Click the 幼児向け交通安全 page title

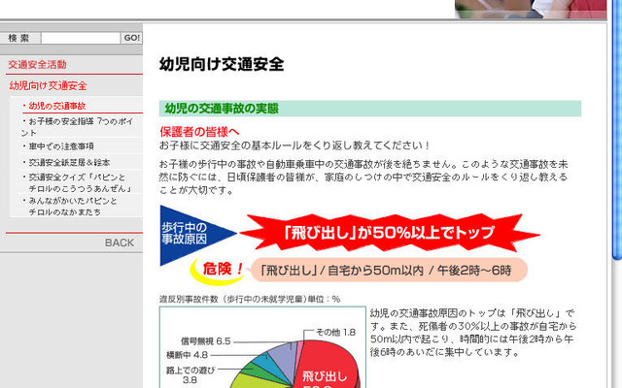point(222,64)
